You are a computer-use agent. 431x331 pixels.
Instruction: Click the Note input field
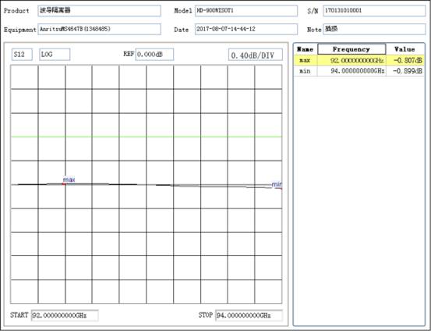click(374, 29)
